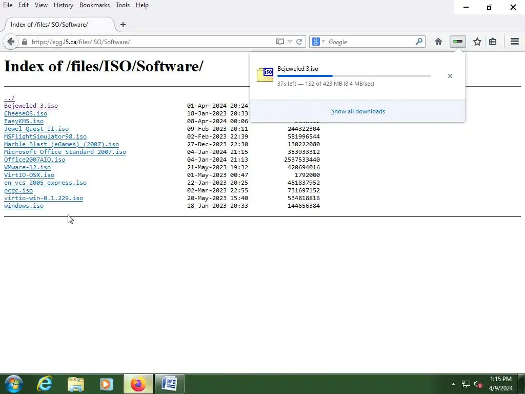Click windows.iso link
Image resolution: width=525 pixels, height=394 pixels.
[x=24, y=206]
